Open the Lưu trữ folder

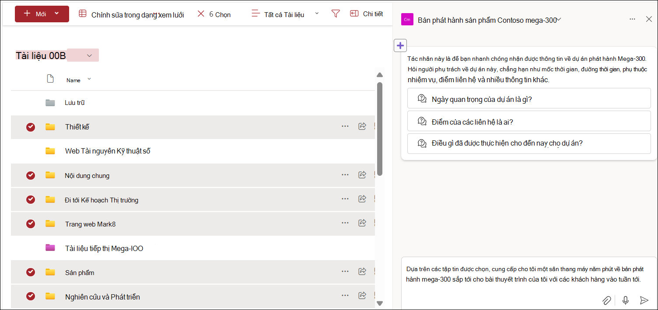tap(75, 103)
